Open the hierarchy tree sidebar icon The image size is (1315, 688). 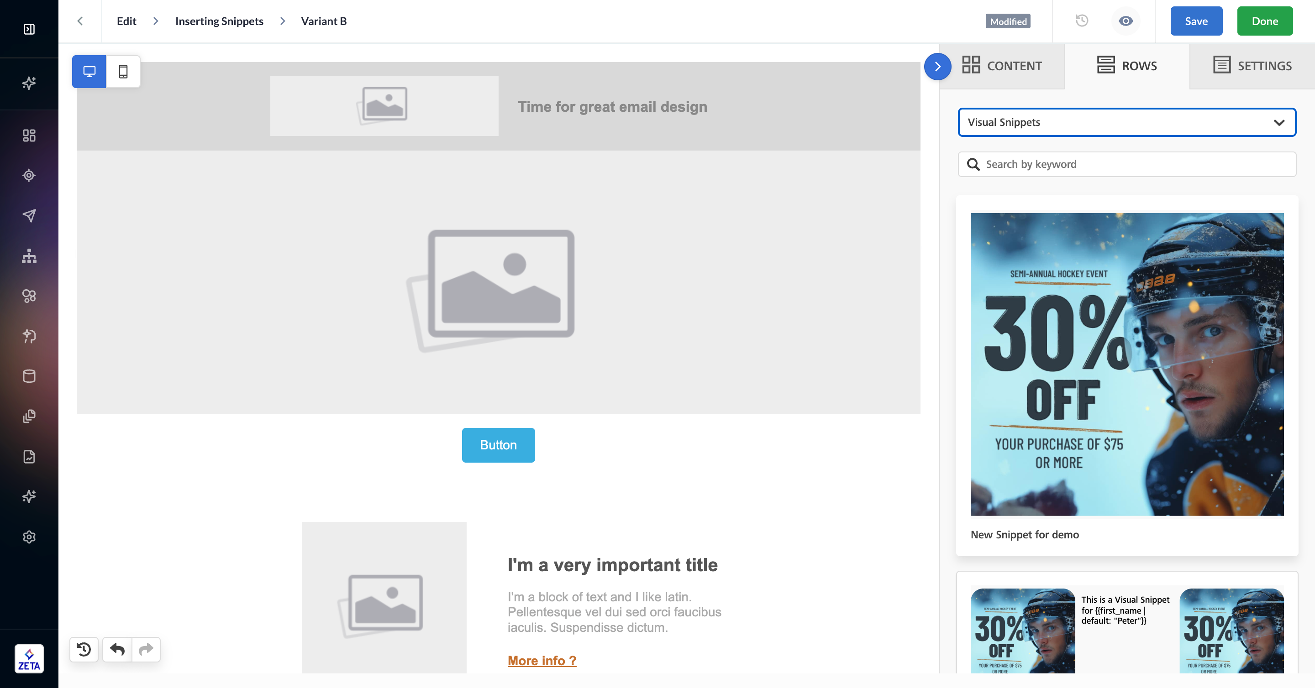29,255
